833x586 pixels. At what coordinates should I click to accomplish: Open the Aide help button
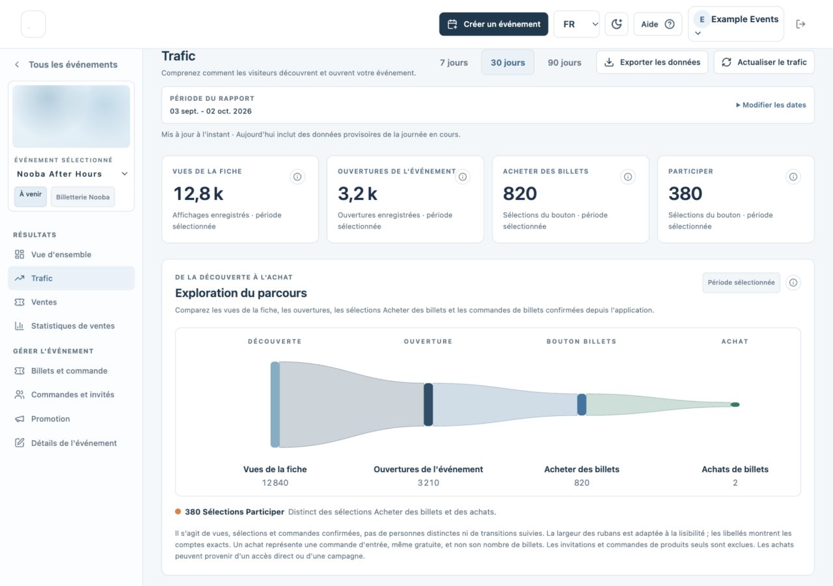658,24
